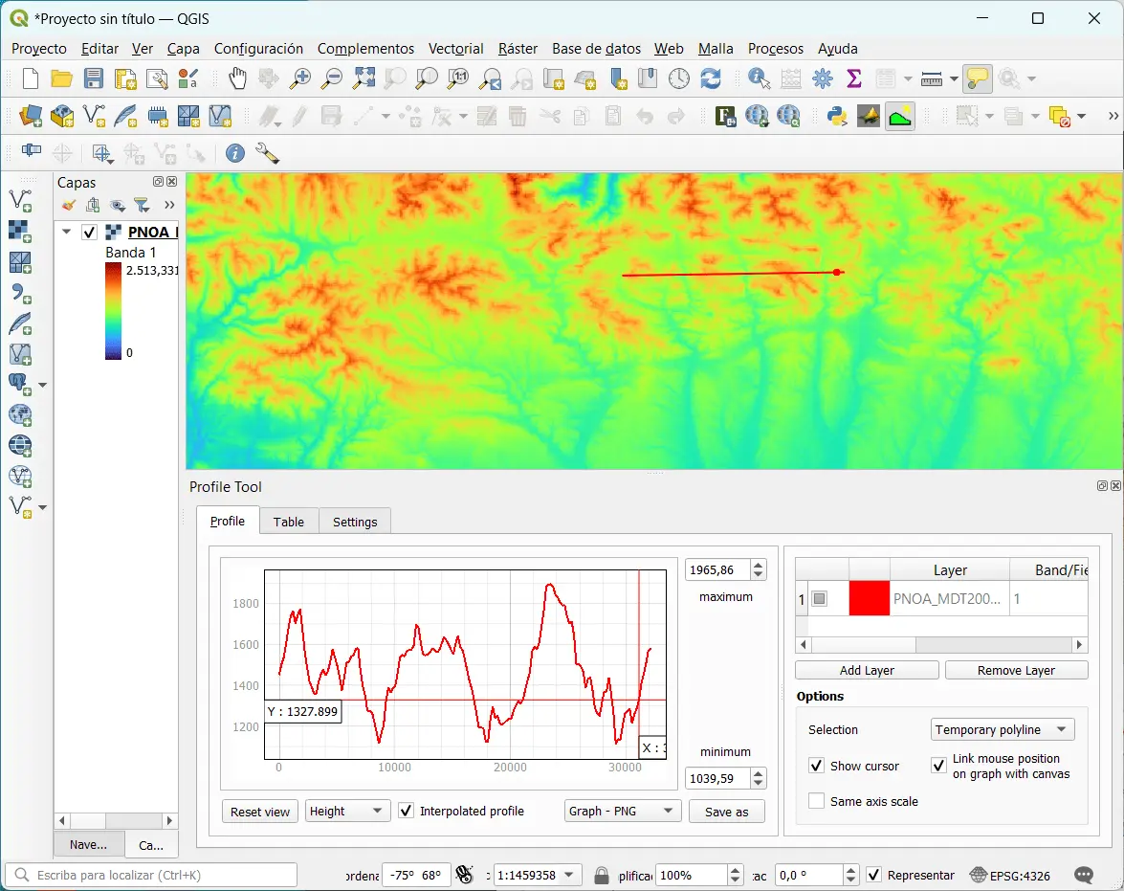Open the Vectorial menu
This screenshot has width=1124, height=891.
point(456,49)
